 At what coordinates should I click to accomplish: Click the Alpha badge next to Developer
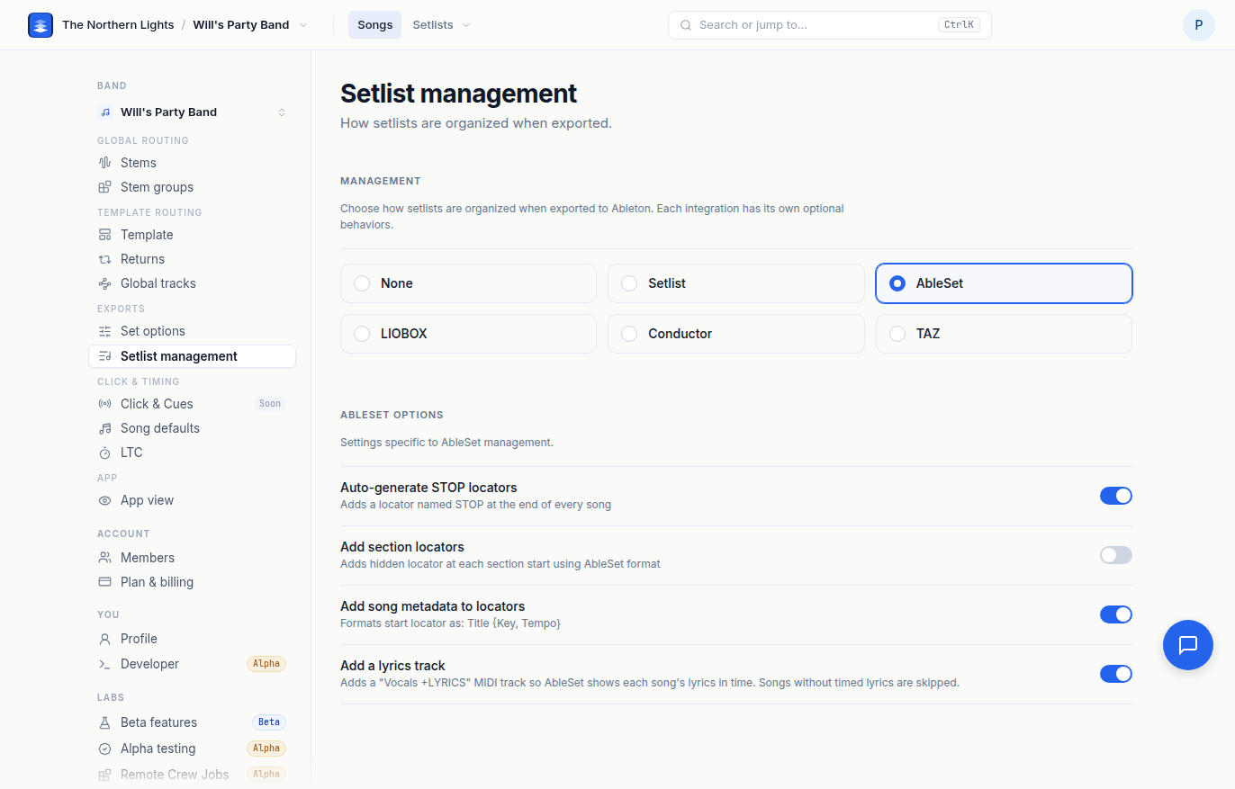click(x=266, y=664)
